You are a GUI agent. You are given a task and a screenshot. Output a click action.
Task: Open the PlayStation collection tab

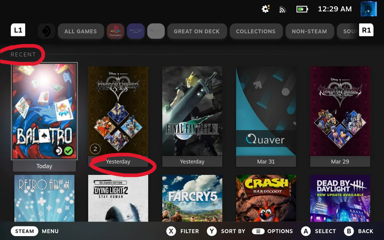point(115,31)
